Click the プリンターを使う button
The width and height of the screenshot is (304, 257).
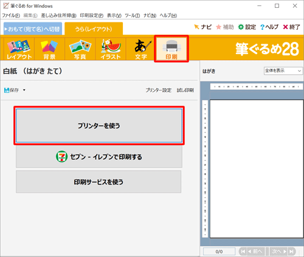click(x=99, y=126)
